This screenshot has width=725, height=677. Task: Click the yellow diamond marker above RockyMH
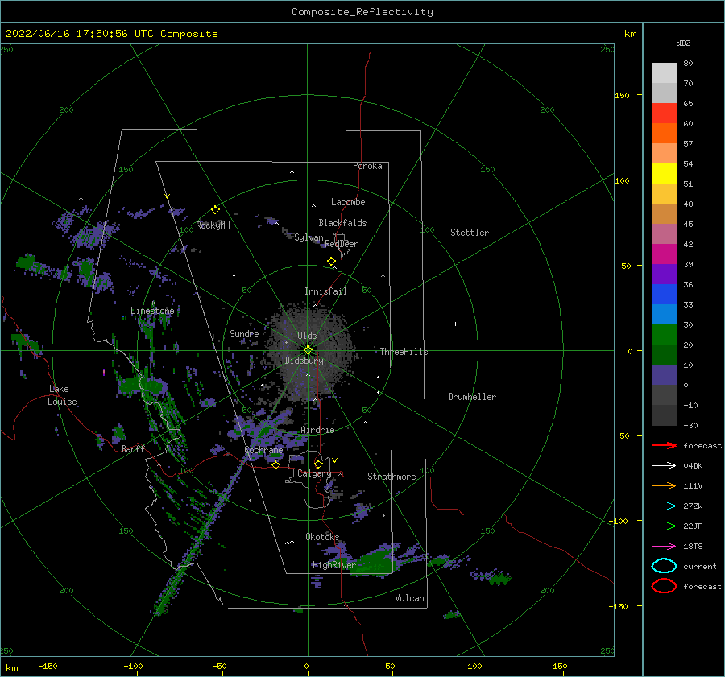pos(215,210)
